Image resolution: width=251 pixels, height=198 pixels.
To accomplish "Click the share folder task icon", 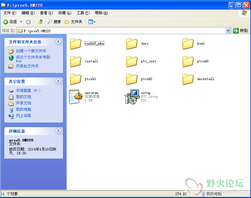I will pos(11,66).
